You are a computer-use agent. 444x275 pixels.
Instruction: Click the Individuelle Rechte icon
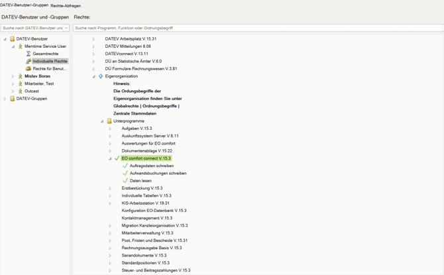pos(28,61)
